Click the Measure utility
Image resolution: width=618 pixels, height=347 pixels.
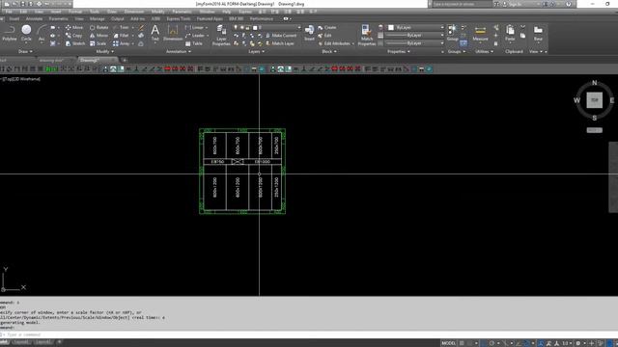point(480,33)
